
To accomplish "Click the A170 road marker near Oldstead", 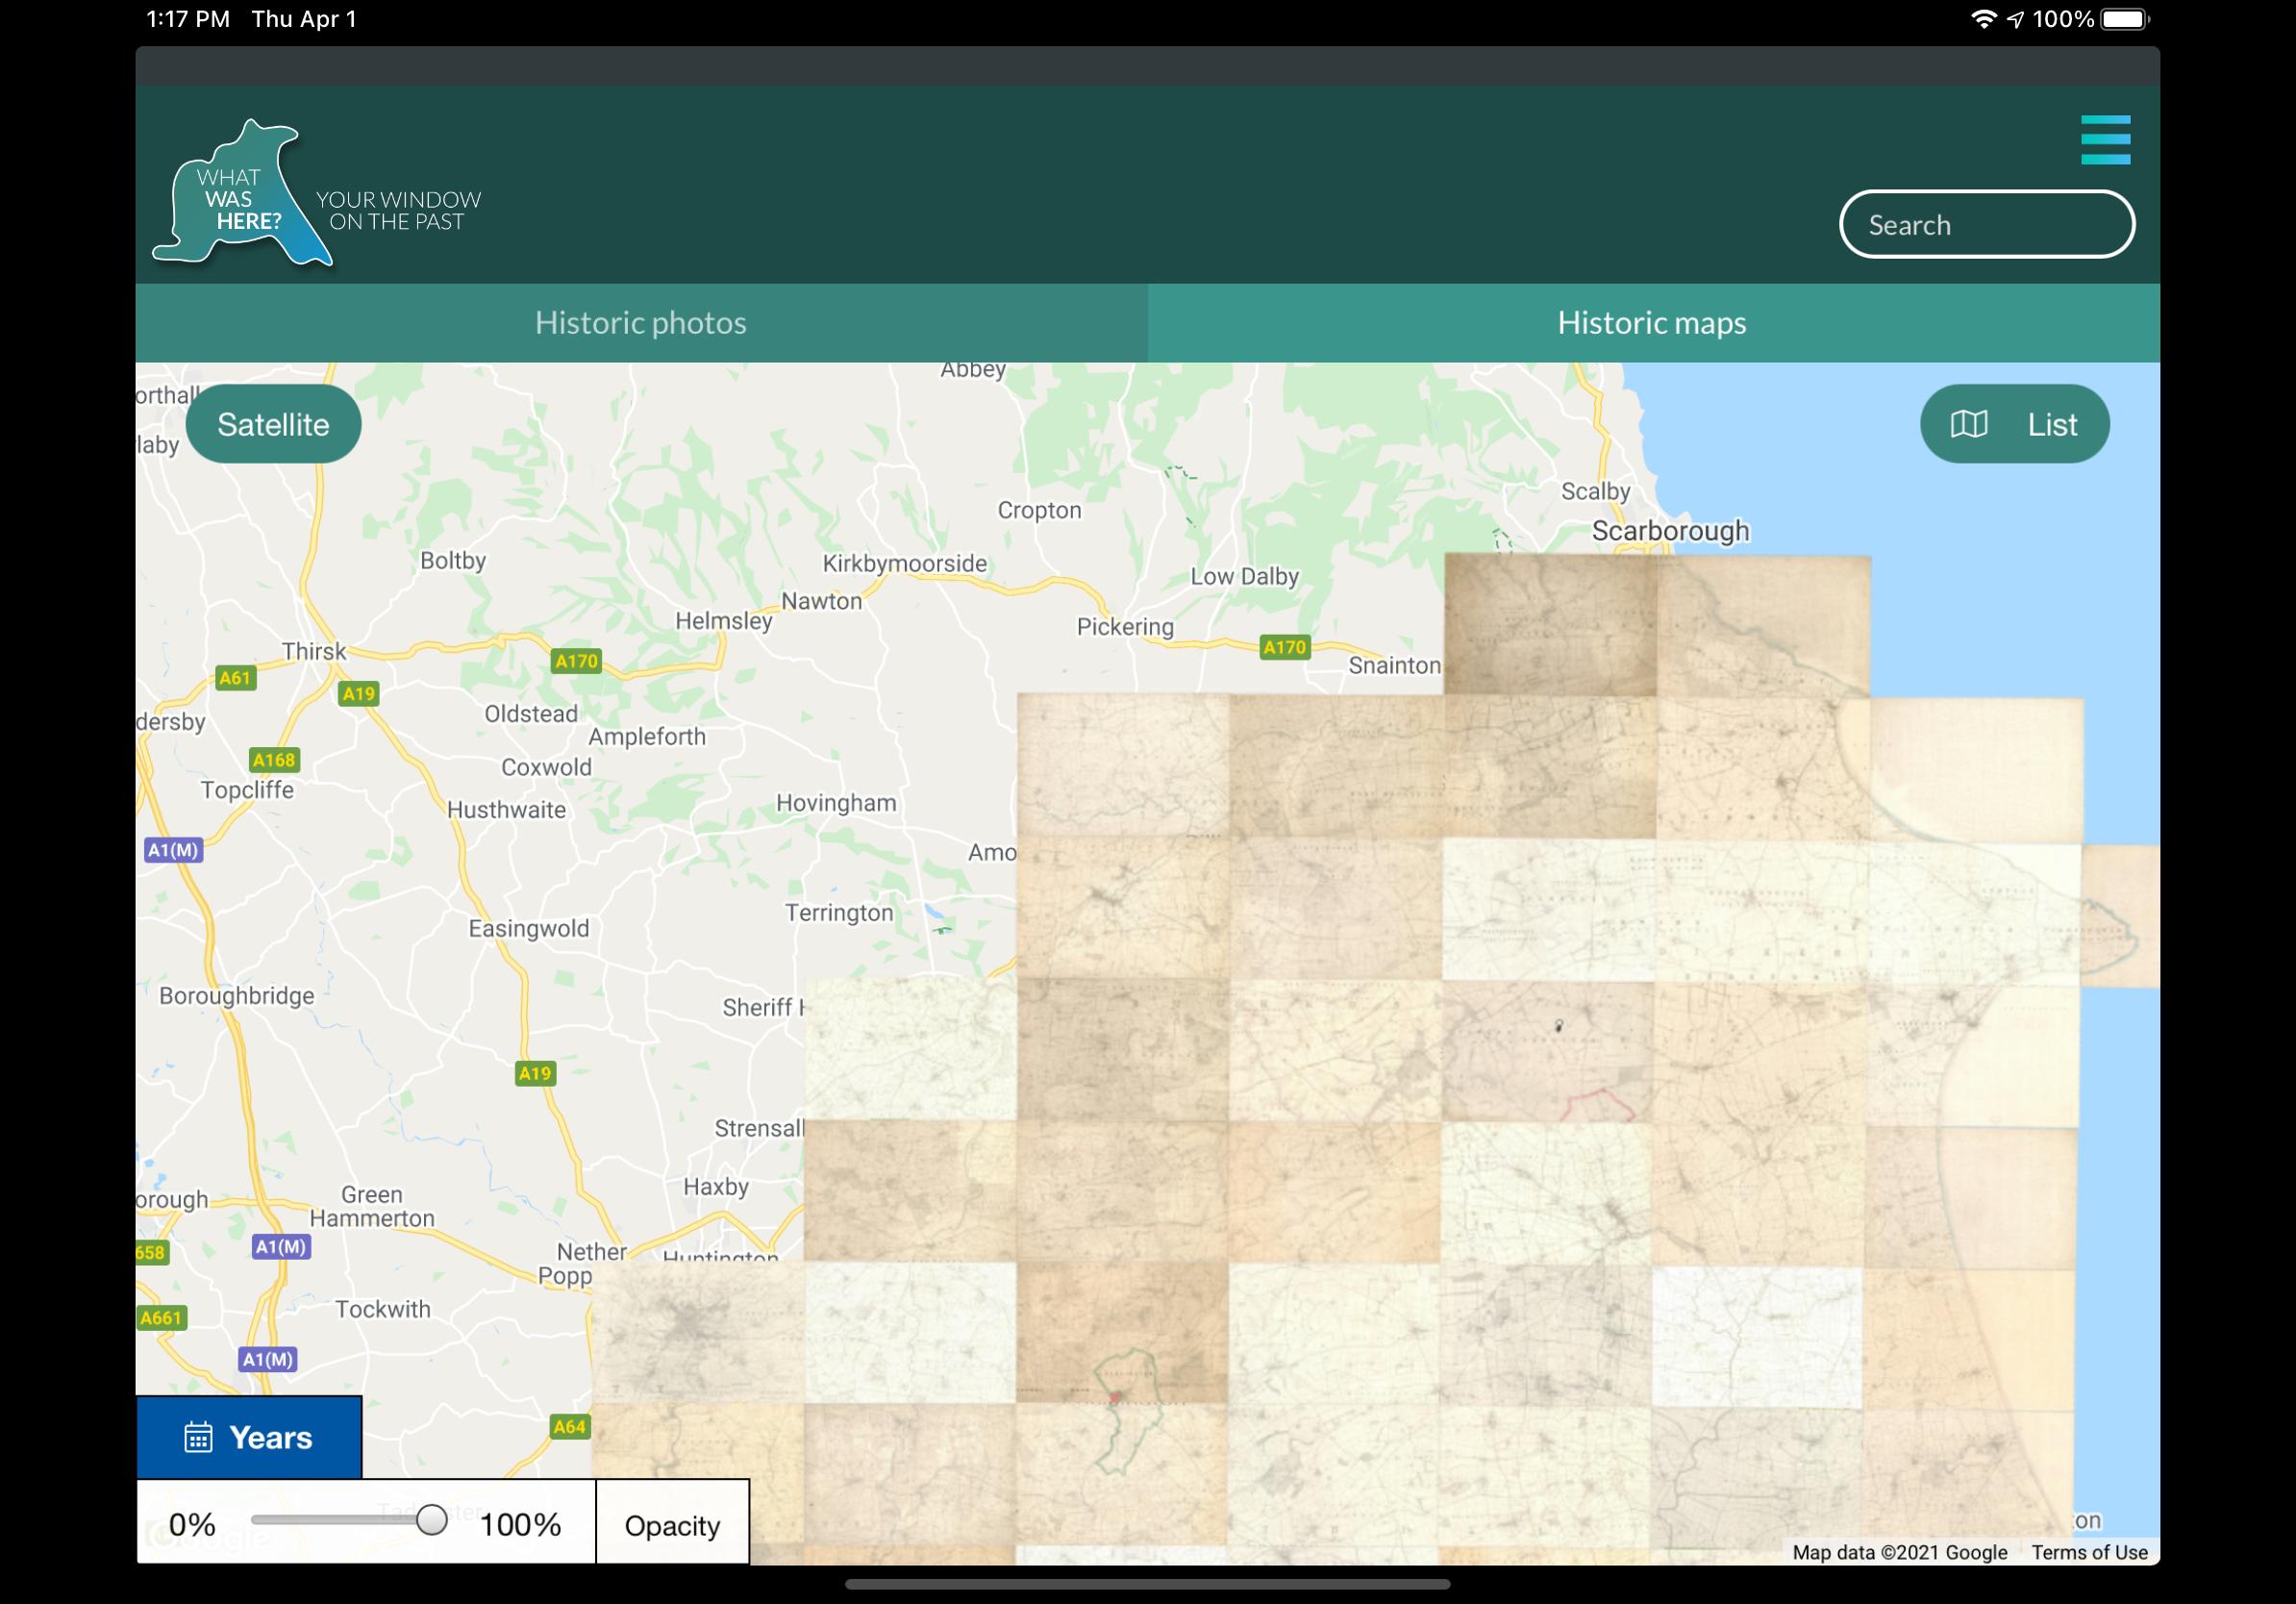I will pos(577,661).
